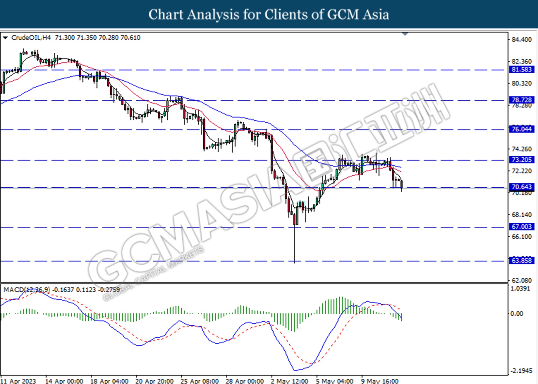Click the 84.400 price scale value
Screen dimensions: 538x384
[522, 40]
